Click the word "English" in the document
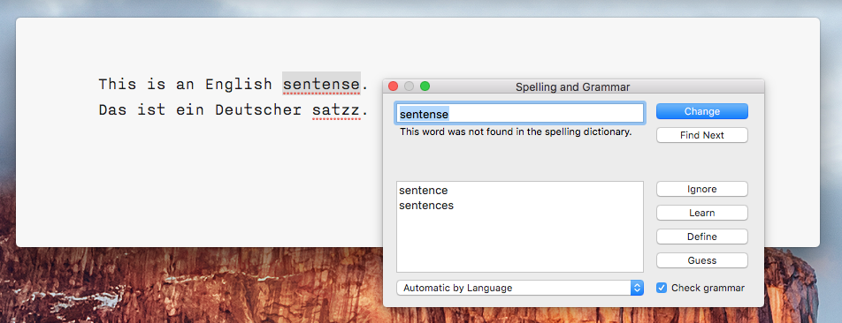 (239, 84)
